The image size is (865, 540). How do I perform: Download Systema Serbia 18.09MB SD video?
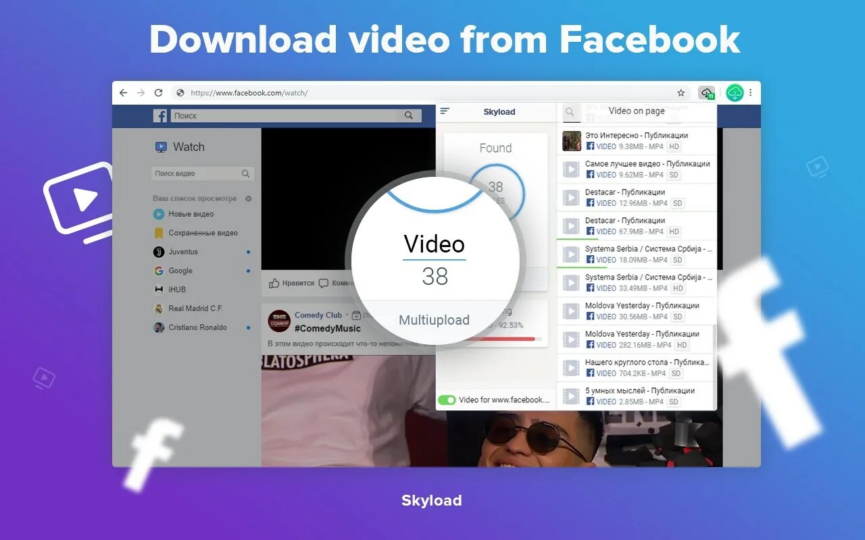point(636,254)
